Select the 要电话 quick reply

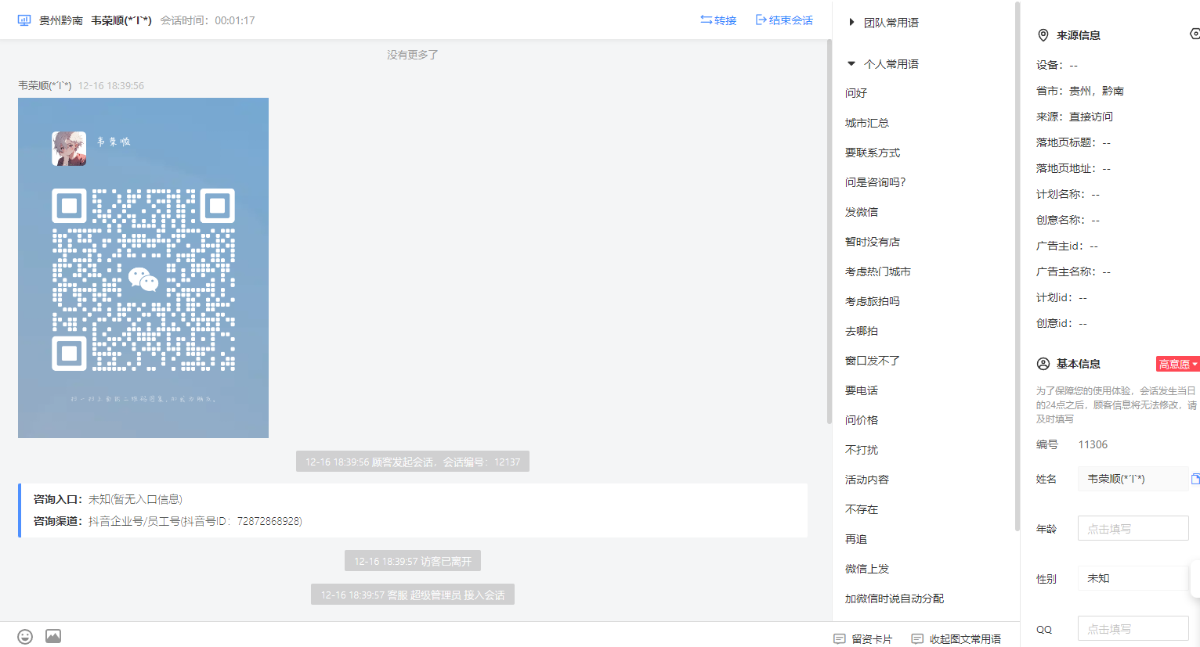click(x=862, y=390)
